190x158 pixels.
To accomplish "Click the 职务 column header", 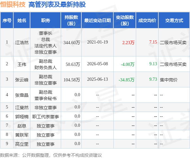I will [x=45, y=20].
